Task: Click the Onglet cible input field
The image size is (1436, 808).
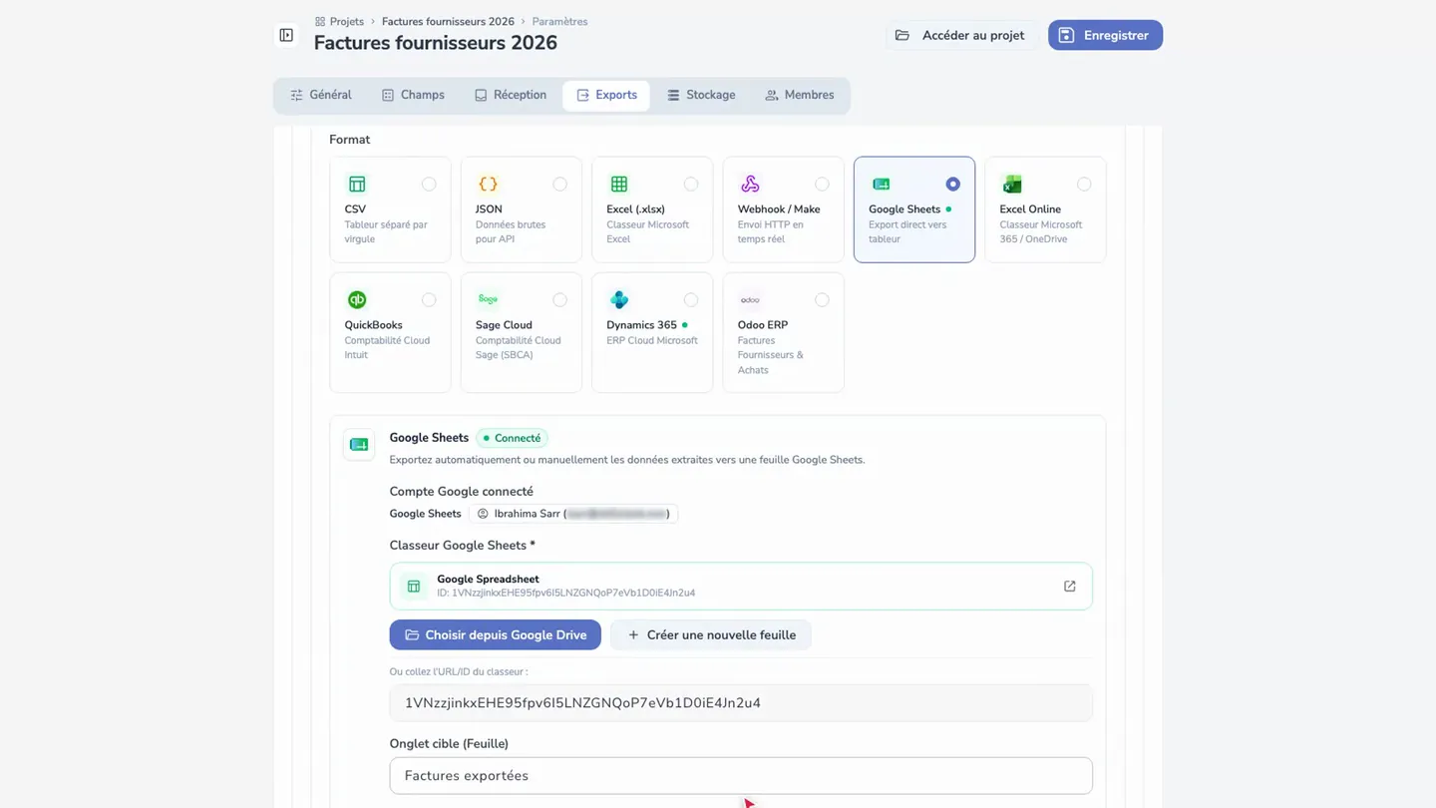Action: coord(741,776)
